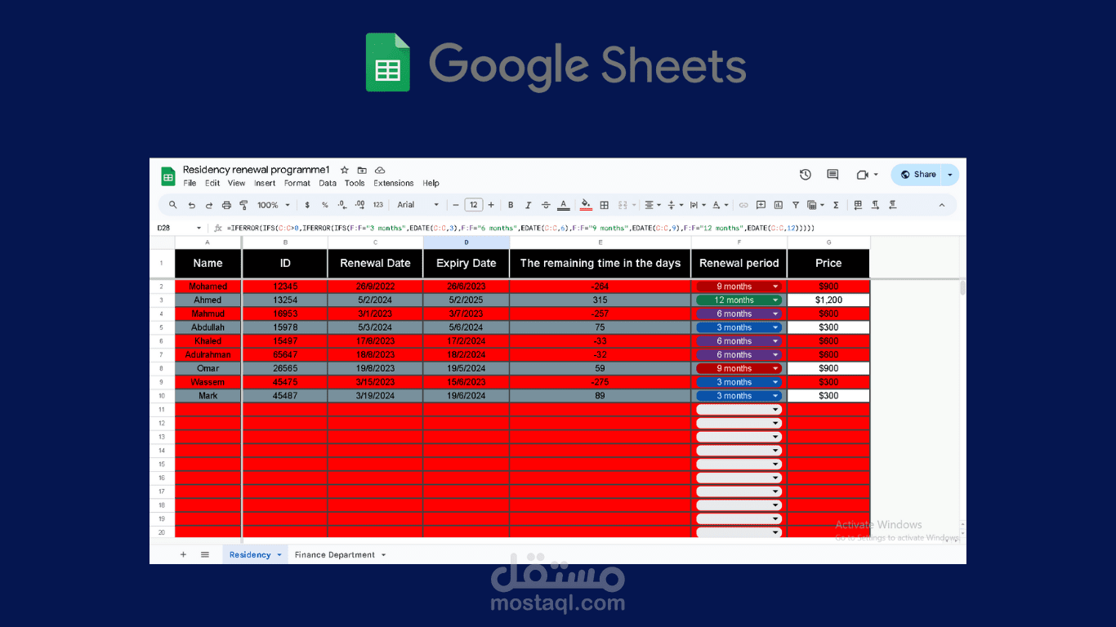Open the Help menu
The image size is (1116, 627).
tap(431, 184)
